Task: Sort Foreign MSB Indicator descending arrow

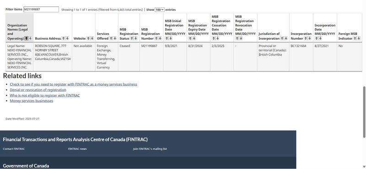Action: click(x=359, y=38)
